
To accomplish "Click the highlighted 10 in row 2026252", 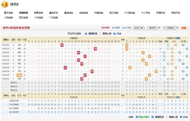I will click(x=62, y=45).
